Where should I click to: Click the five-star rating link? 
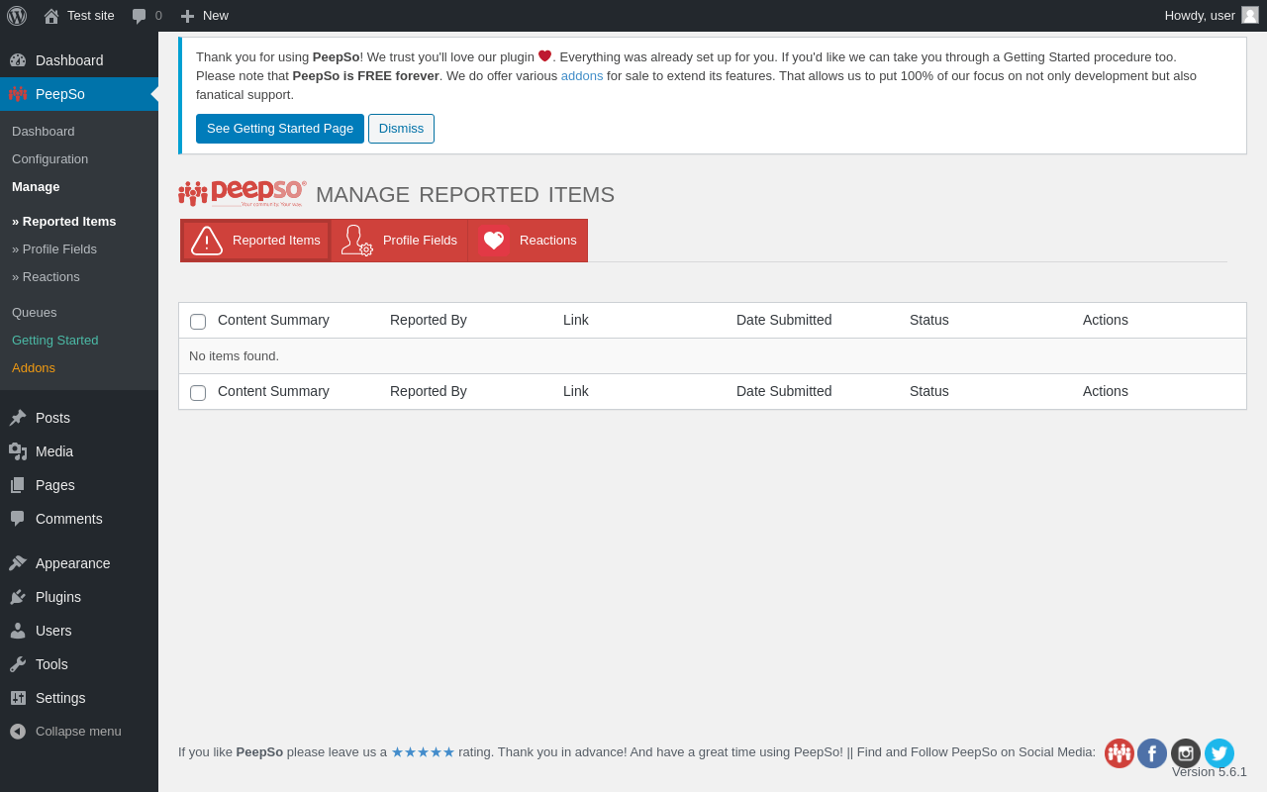pyautogui.click(x=423, y=752)
